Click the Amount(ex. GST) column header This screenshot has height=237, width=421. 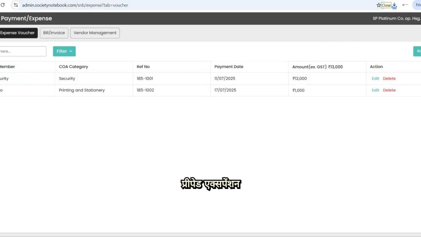317,67
